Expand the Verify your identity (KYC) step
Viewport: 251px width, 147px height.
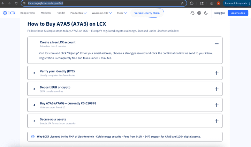coord(216,73)
